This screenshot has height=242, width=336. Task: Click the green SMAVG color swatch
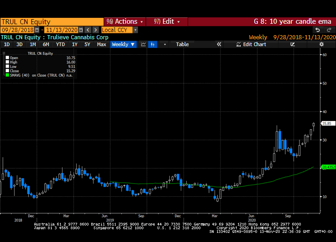7,75
